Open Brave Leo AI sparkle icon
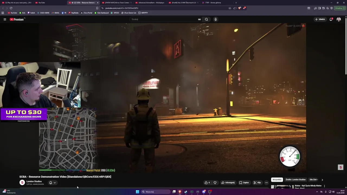The width and height of the screenshot is (347, 195). [x=327, y=8]
